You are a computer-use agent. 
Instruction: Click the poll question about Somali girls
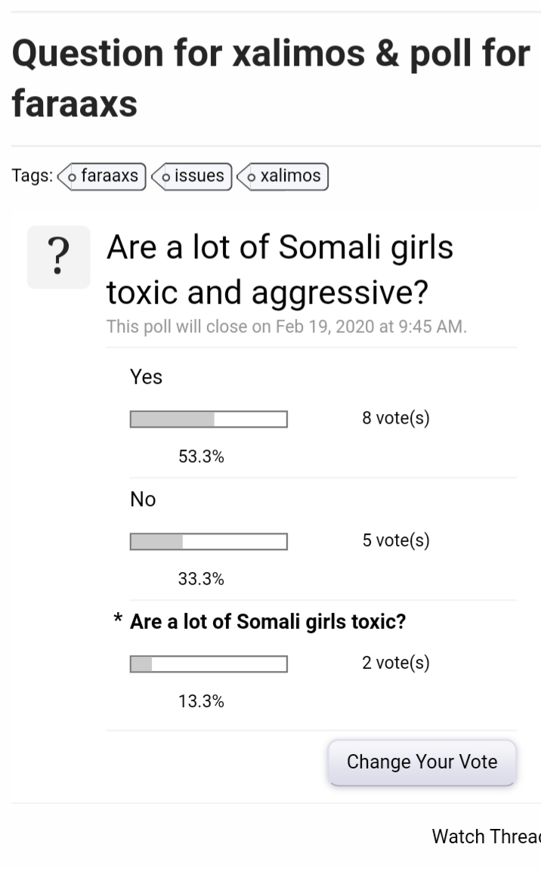280,269
